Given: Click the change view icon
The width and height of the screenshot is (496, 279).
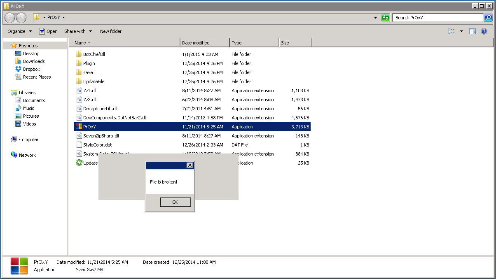Looking at the screenshot, I should [x=452, y=31].
